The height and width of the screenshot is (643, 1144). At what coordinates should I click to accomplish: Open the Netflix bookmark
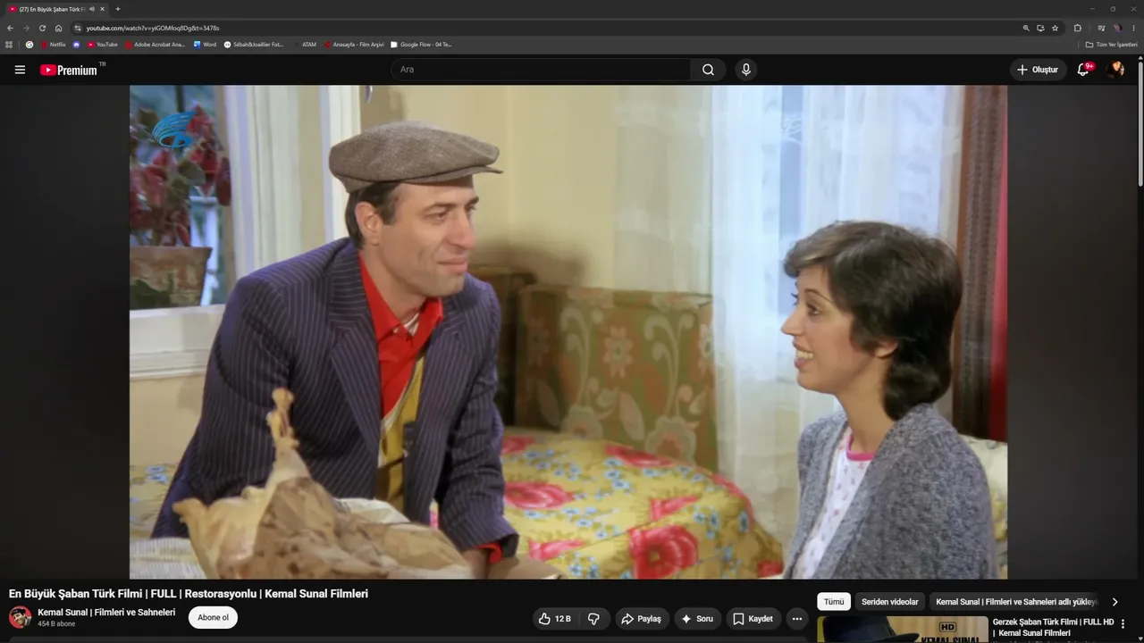(54, 45)
